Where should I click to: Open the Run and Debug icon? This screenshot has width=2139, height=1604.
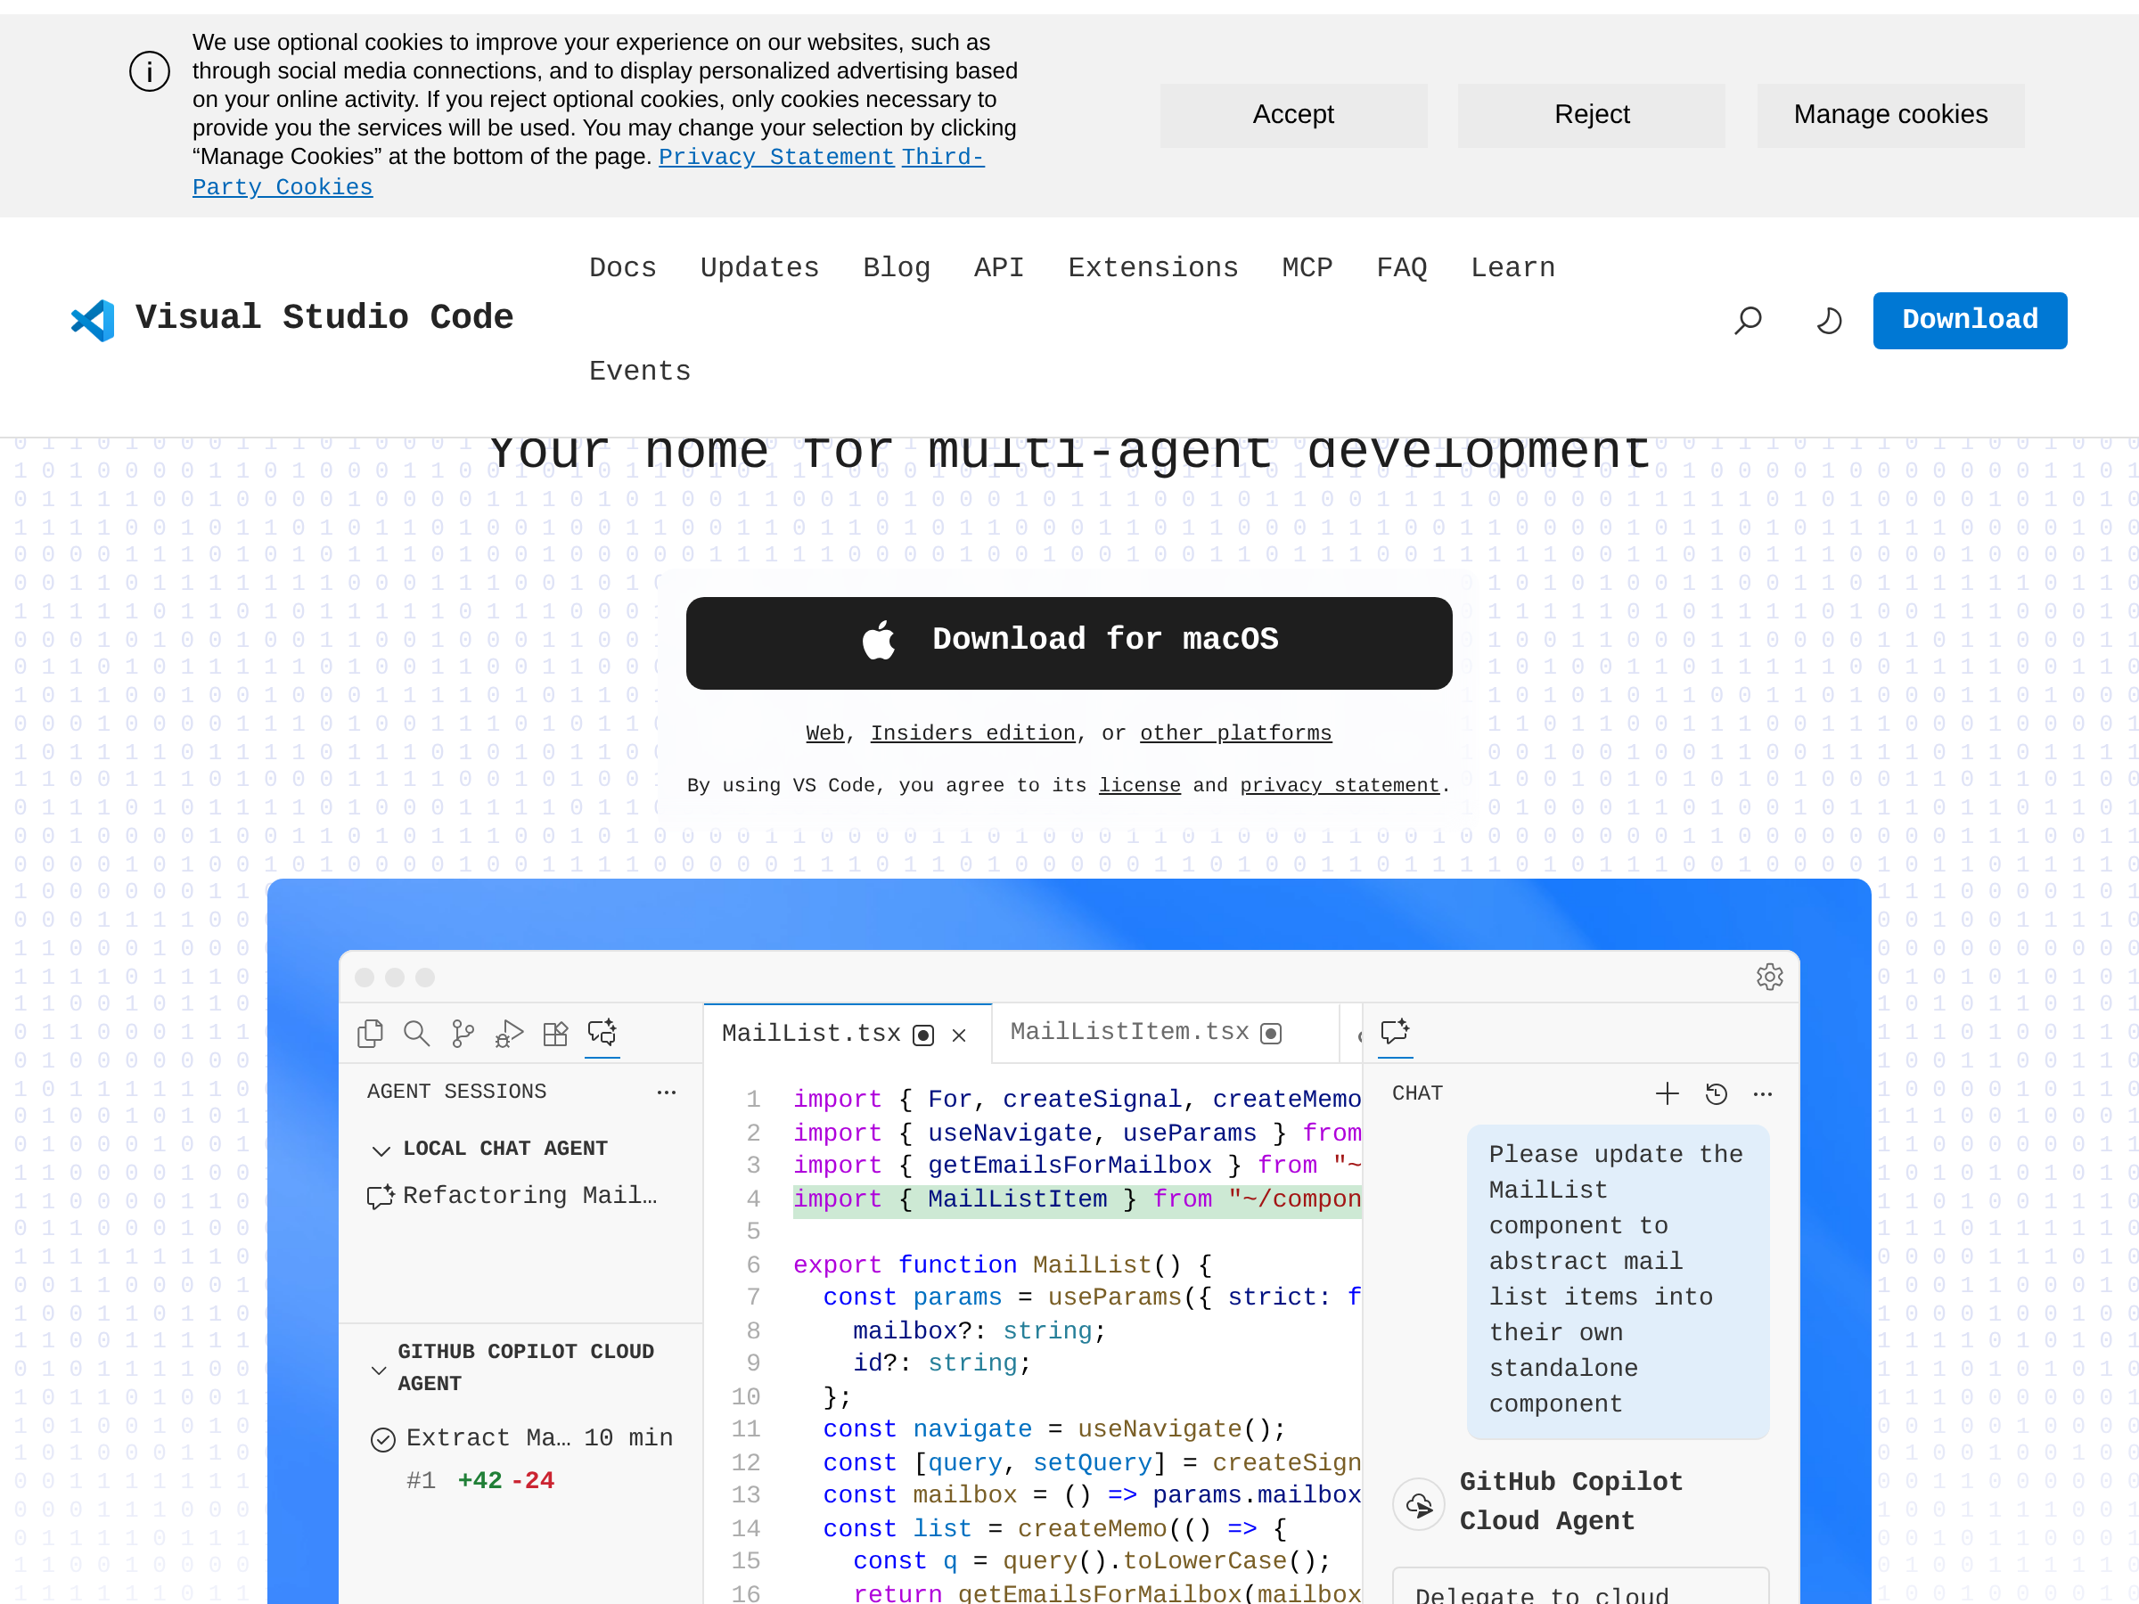click(509, 1034)
